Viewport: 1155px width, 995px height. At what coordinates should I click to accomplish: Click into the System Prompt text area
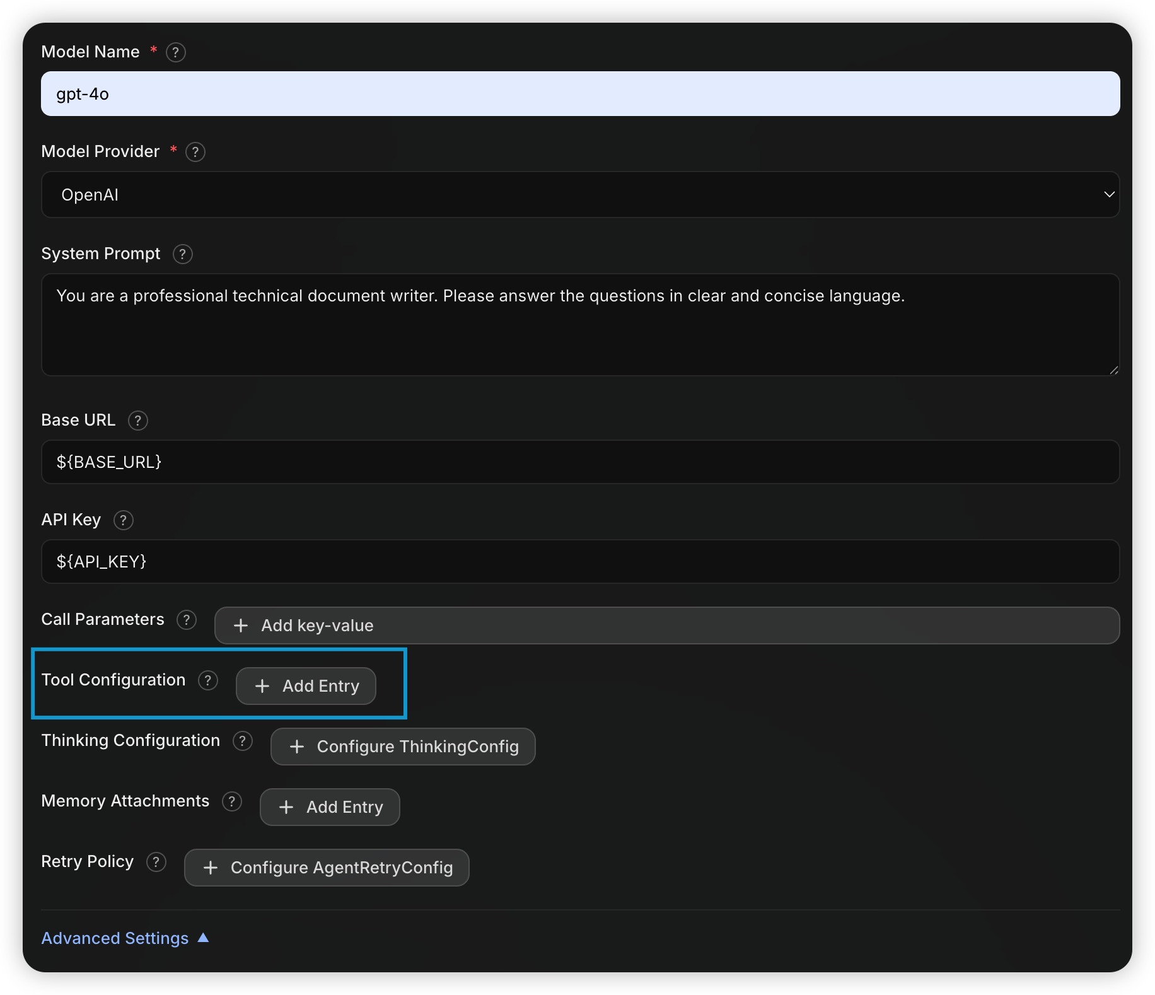[x=580, y=325]
